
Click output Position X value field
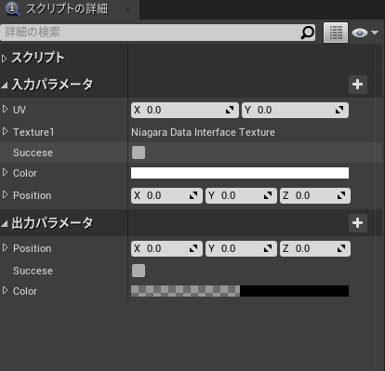[x=166, y=248]
